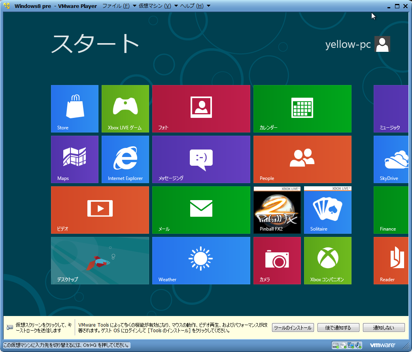Click the CD/DVD drive status icon
Image resolution: width=412 pixels, height=352 pixels.
tap(343, 345)
